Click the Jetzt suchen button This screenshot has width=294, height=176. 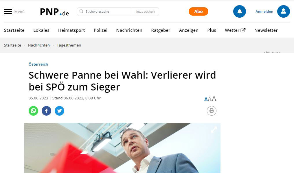coord(145,12)
